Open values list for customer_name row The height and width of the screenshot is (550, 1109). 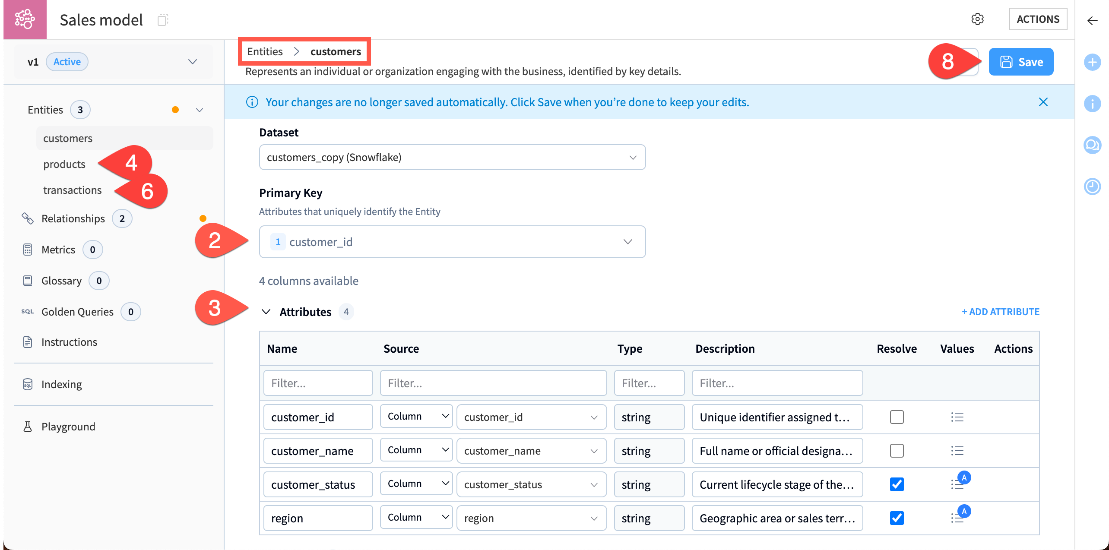coord(957,451)
